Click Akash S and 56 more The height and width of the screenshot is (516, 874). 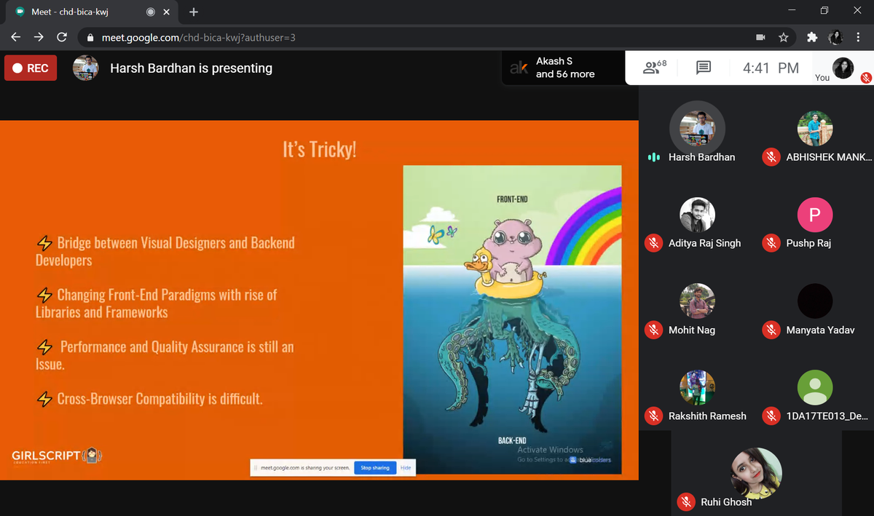tap(565, 68)
